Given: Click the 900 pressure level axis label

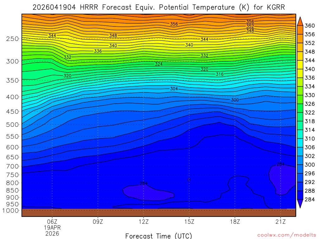Looking at the screenshot, I should (x=12, y=198).
